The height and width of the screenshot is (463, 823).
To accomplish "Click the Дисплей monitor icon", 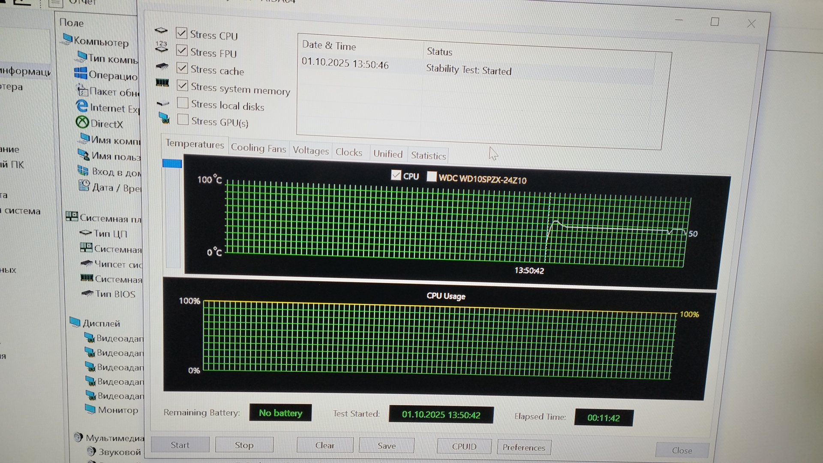I will [75, 322].
